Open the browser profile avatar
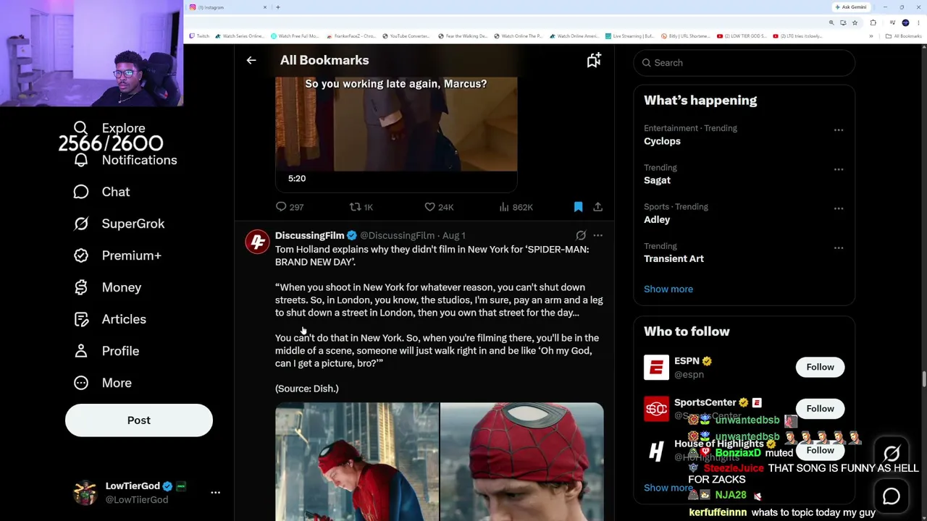 point(905,23)
